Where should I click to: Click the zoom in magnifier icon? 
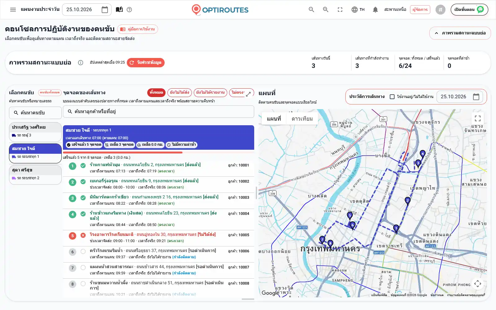tap(326, 10)
